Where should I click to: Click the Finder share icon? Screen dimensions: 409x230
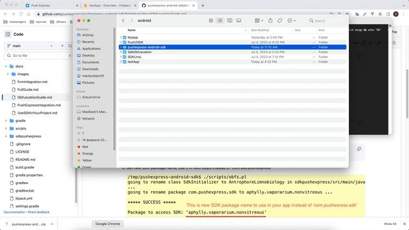tap(270, 20)
